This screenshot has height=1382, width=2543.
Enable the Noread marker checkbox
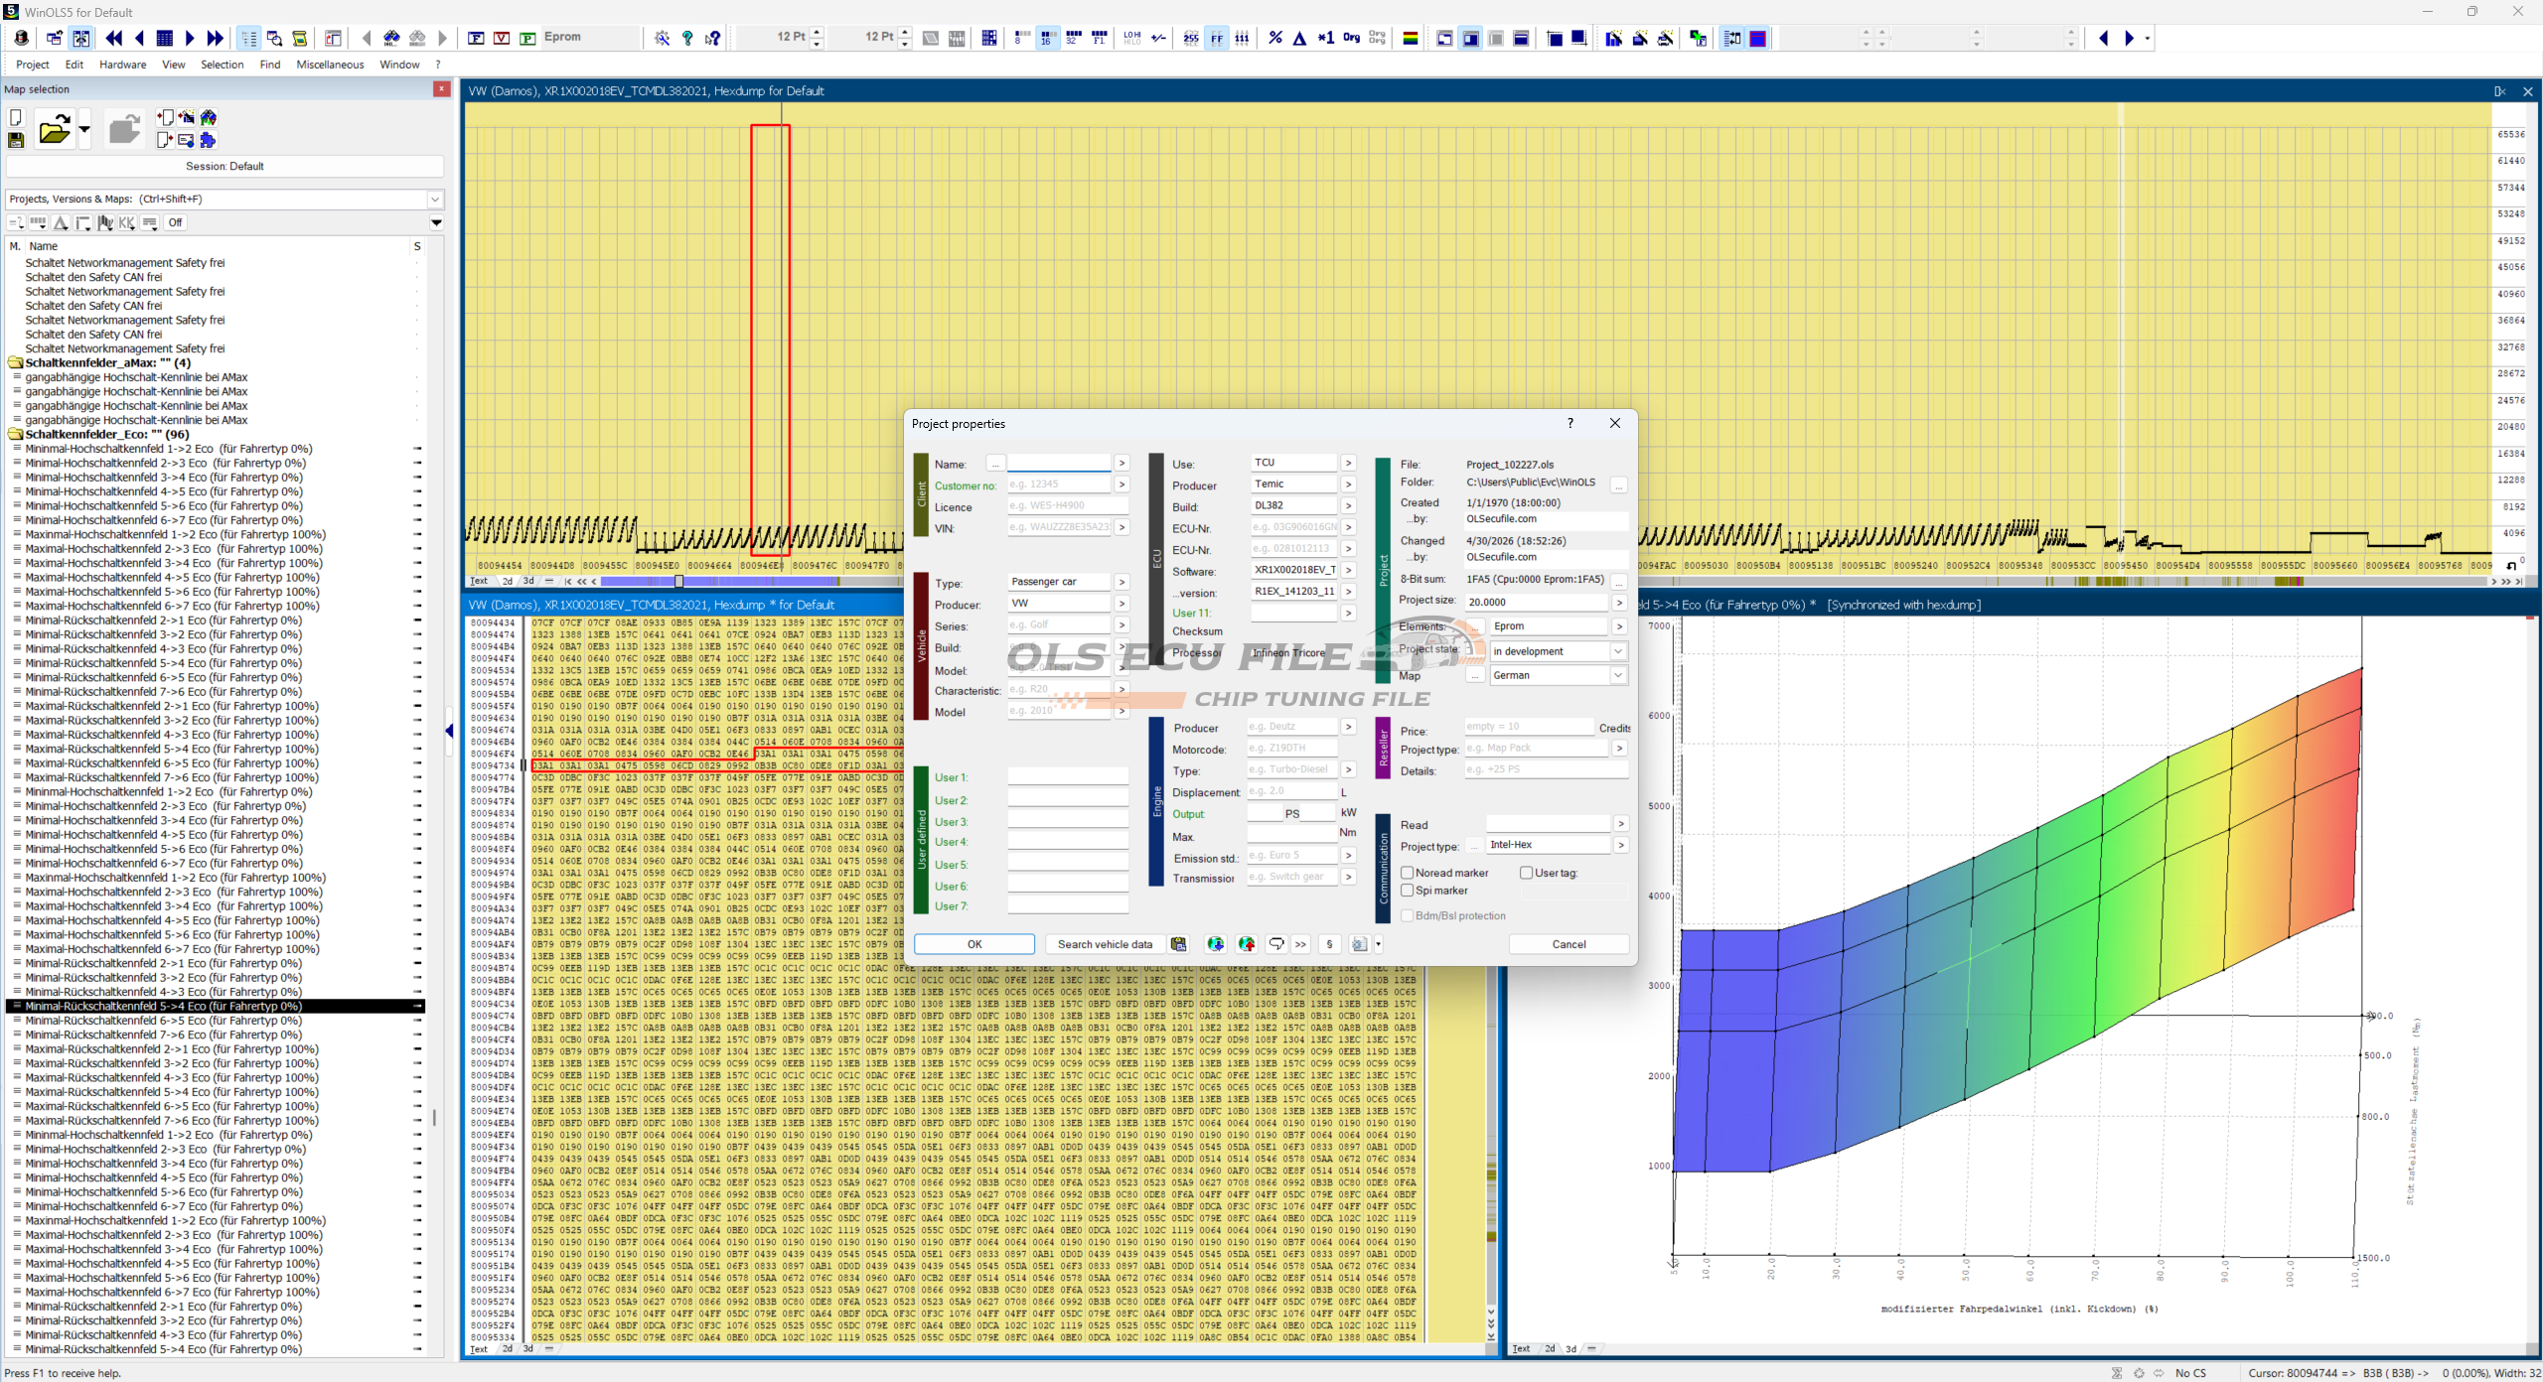(1407, 873)
